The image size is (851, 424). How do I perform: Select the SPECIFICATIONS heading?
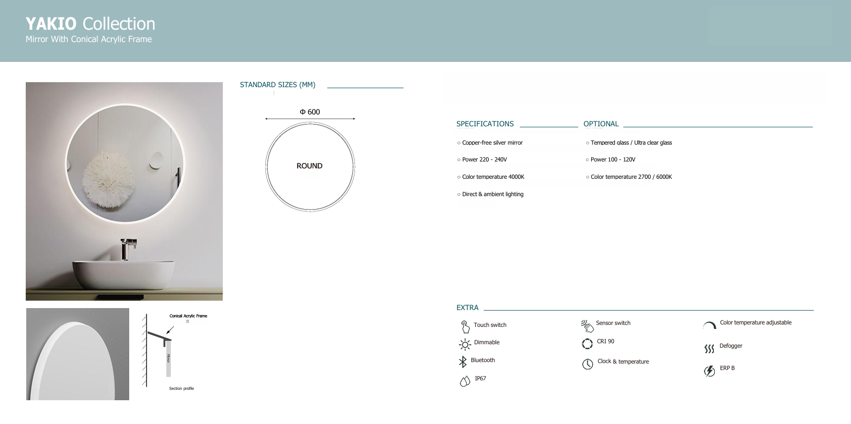coord(485,124)
